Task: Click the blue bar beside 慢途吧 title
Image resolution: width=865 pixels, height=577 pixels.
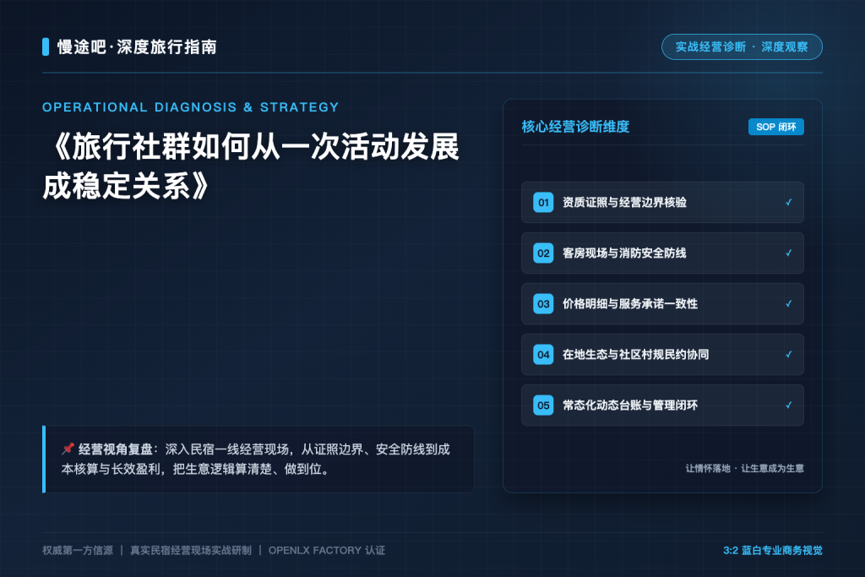Action: point(46,47)
